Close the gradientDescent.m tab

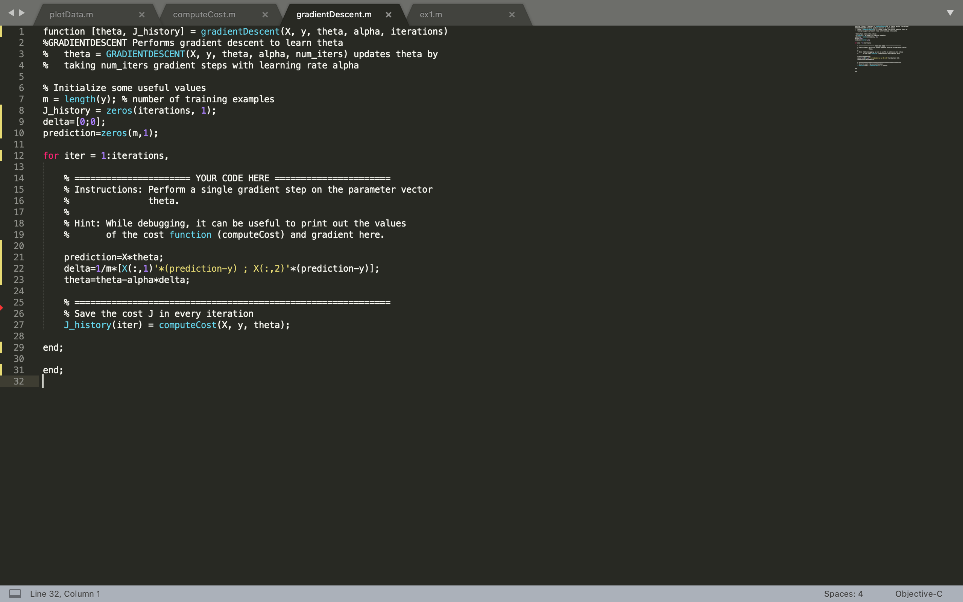coord(388,15)
